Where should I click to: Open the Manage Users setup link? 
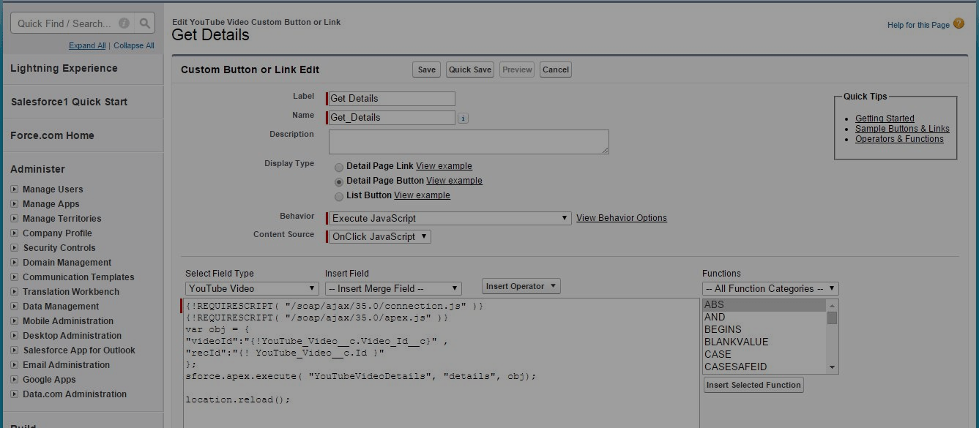coord(53,189)
